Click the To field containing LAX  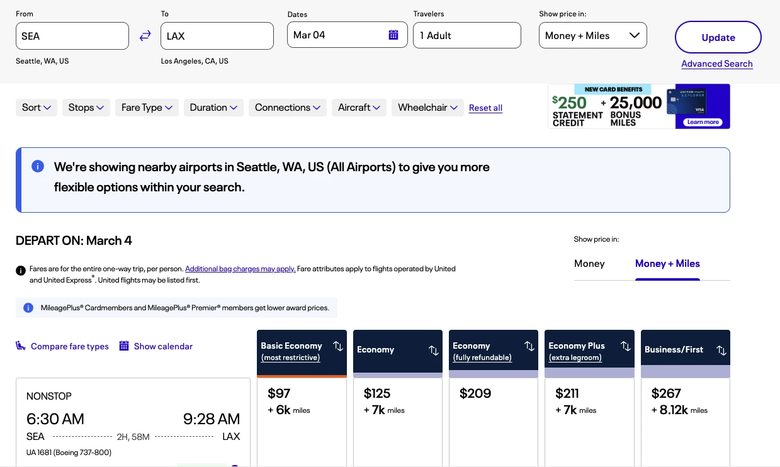click(217, 36)
